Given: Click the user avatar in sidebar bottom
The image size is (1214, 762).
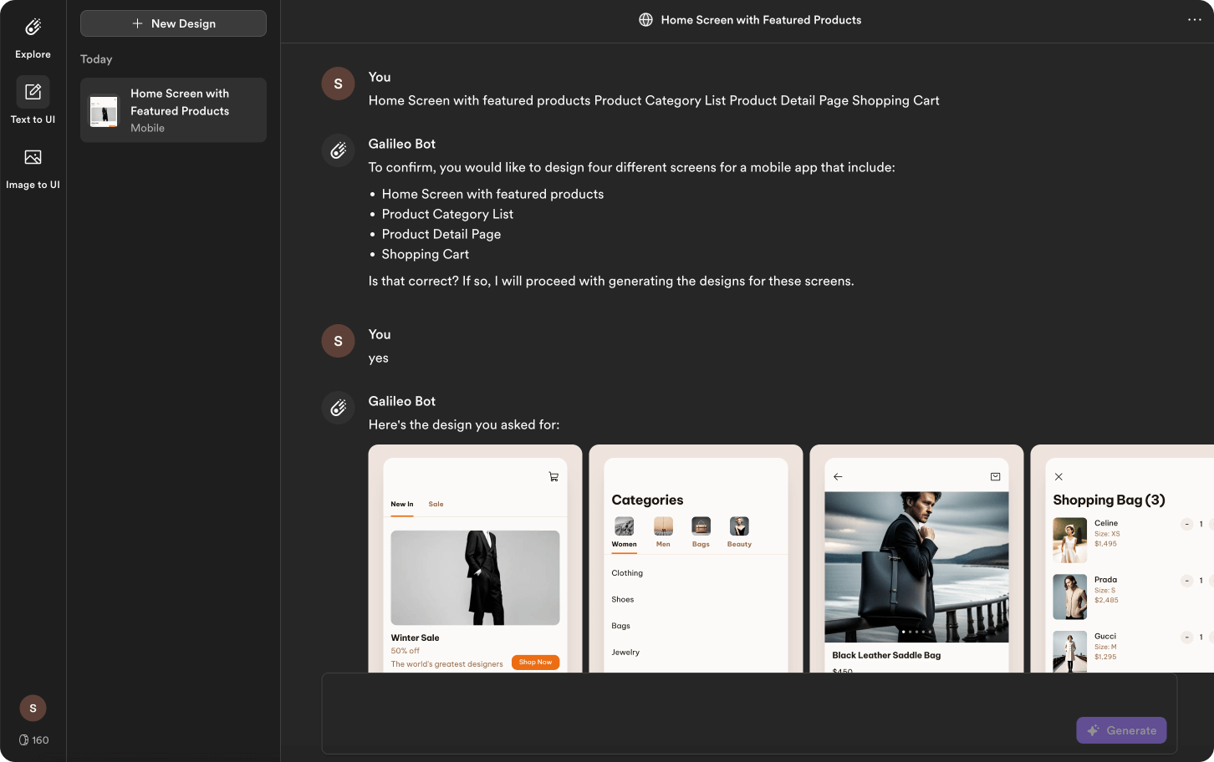Looking at the screenshot, I should [33, 708].
